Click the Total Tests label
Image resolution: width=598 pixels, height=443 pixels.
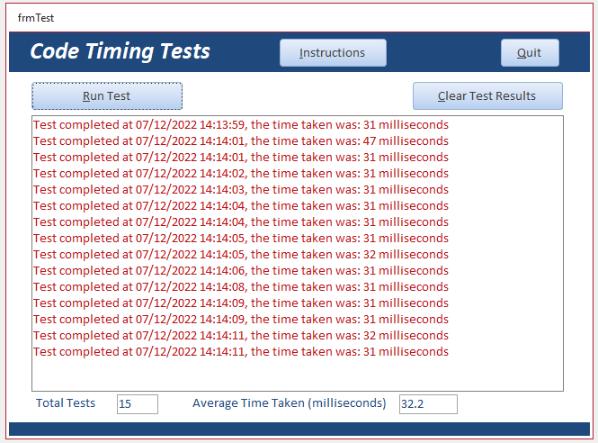(66, 403)
